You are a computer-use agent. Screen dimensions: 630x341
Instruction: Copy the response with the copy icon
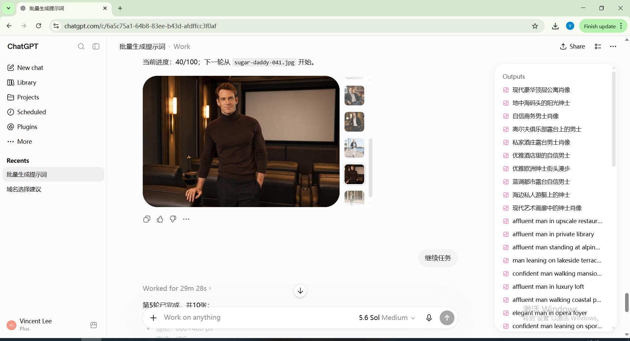[147, 219]
